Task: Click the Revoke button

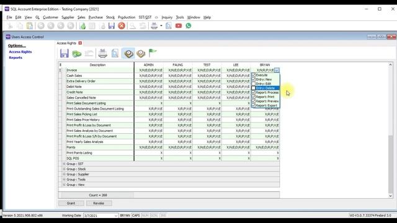Action: coord(99,203)
